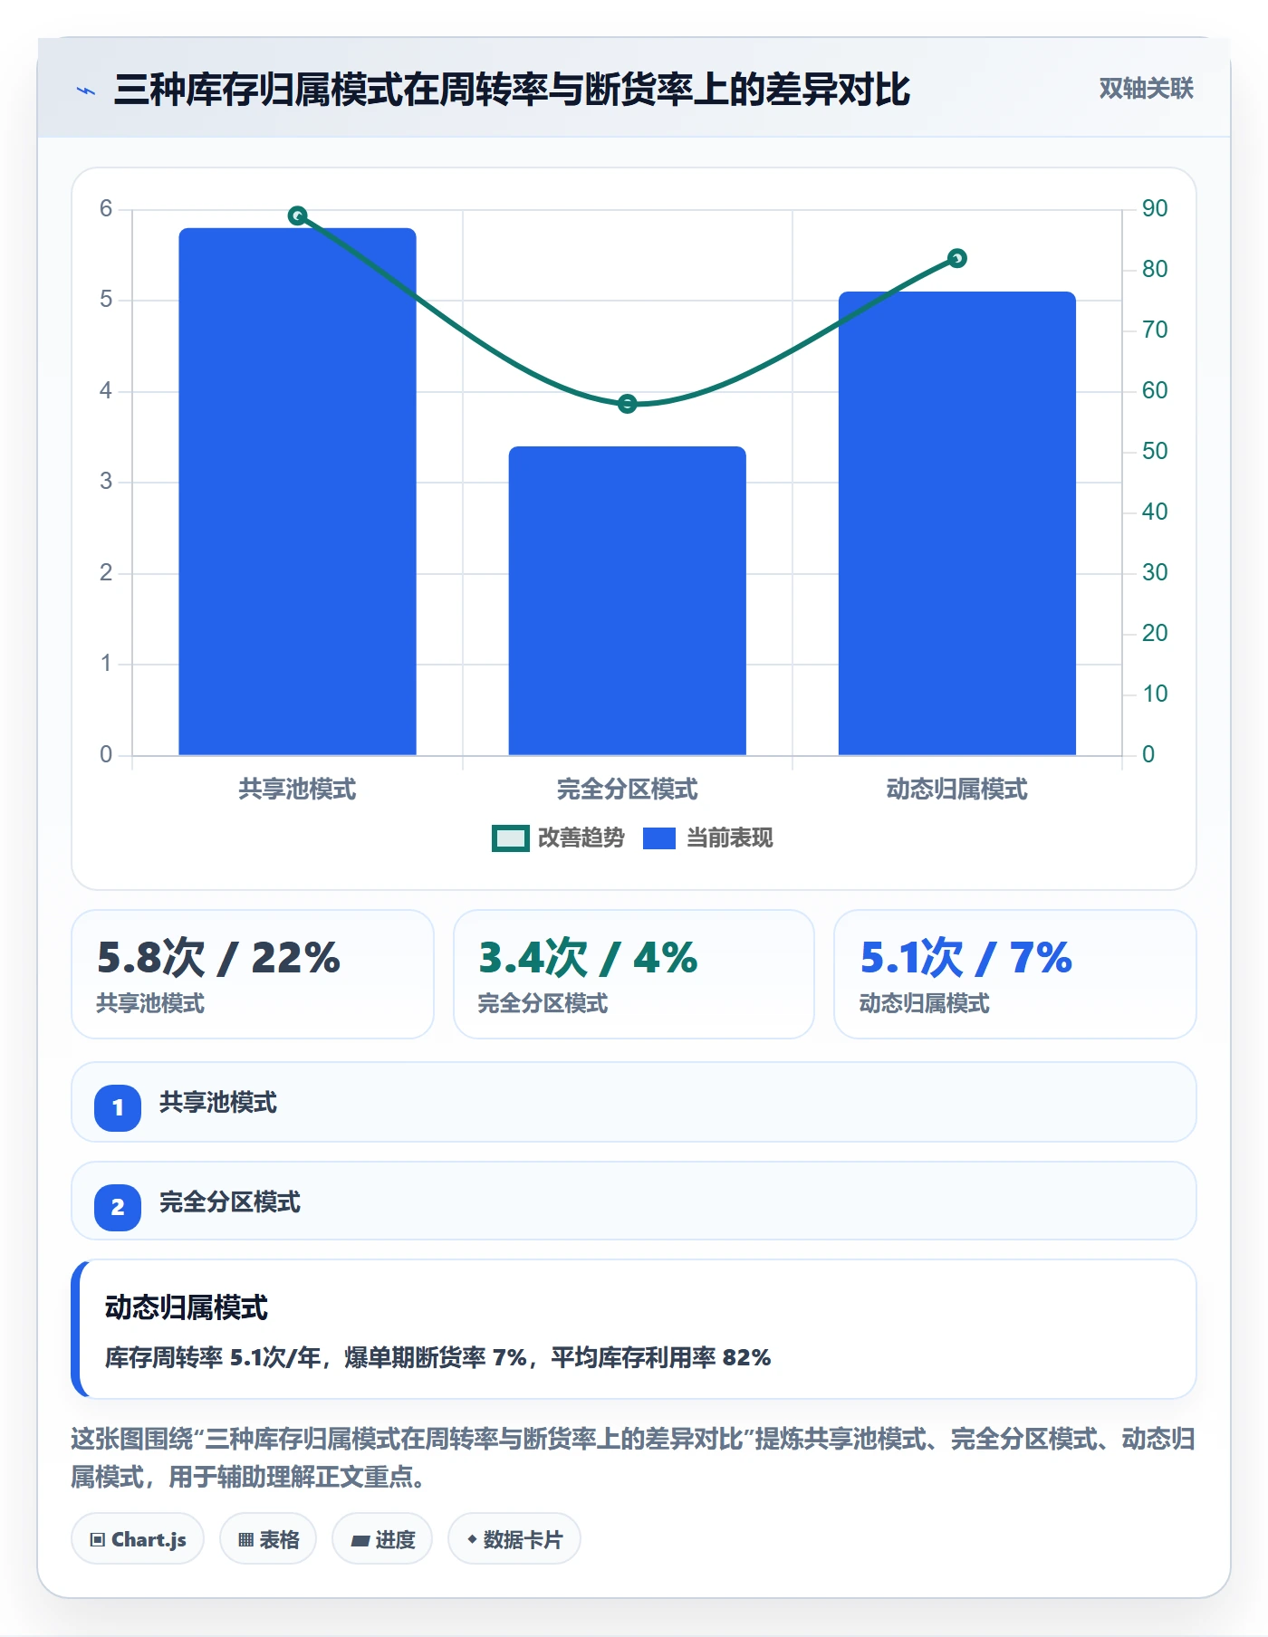The width and height of the screenshot is (1268, 1637).
Task: Select the 表格 tag
Action: [268, 1539]
